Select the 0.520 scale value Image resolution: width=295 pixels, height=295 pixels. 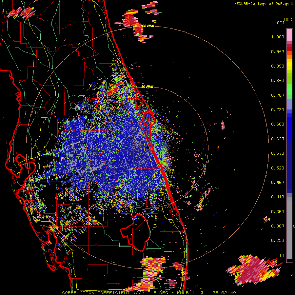tap(278, 168)
